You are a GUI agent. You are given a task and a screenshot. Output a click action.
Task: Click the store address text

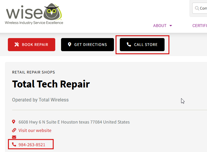pyautogui.click(x=74, y=122)
